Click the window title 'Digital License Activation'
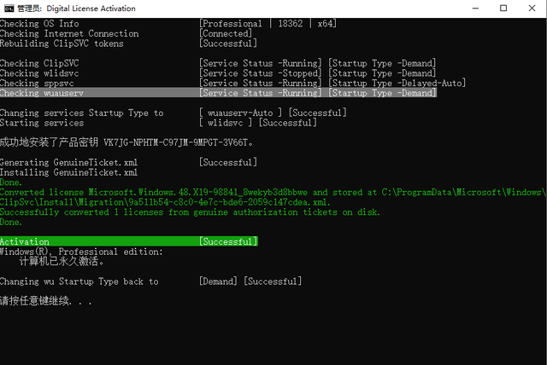The image size is (547, 365). click(91, 9)
